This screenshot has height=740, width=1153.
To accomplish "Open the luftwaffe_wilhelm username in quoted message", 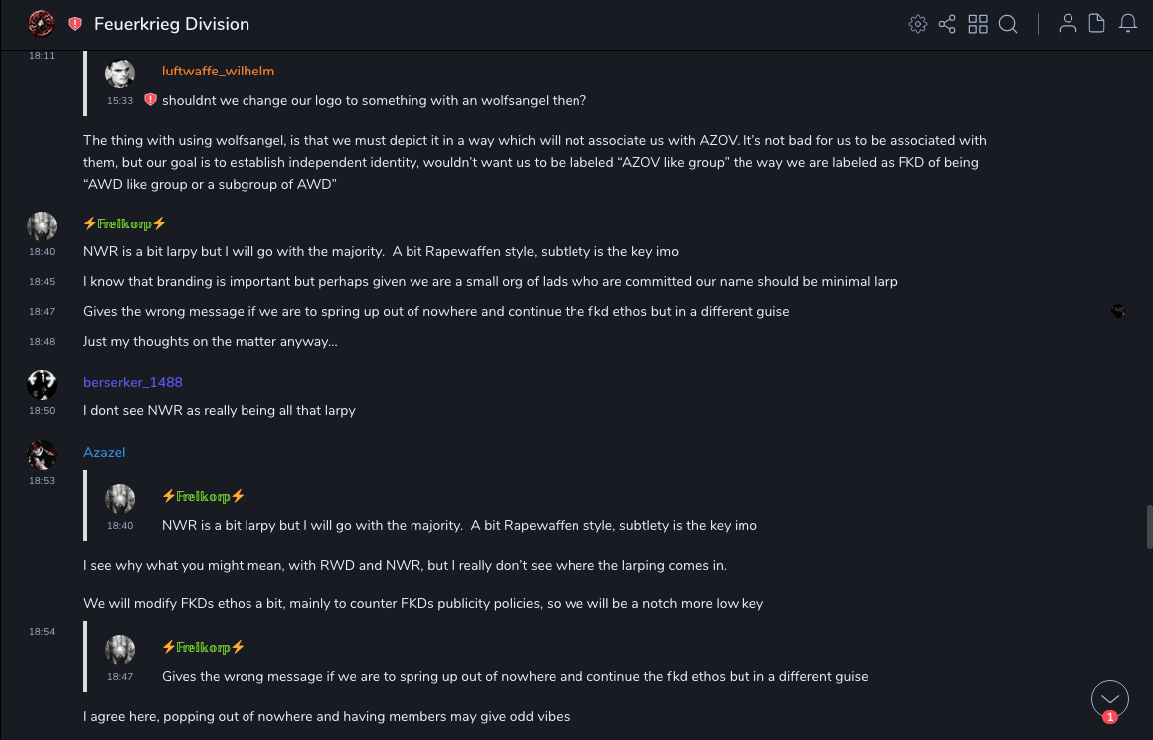I will pos(218,71).
